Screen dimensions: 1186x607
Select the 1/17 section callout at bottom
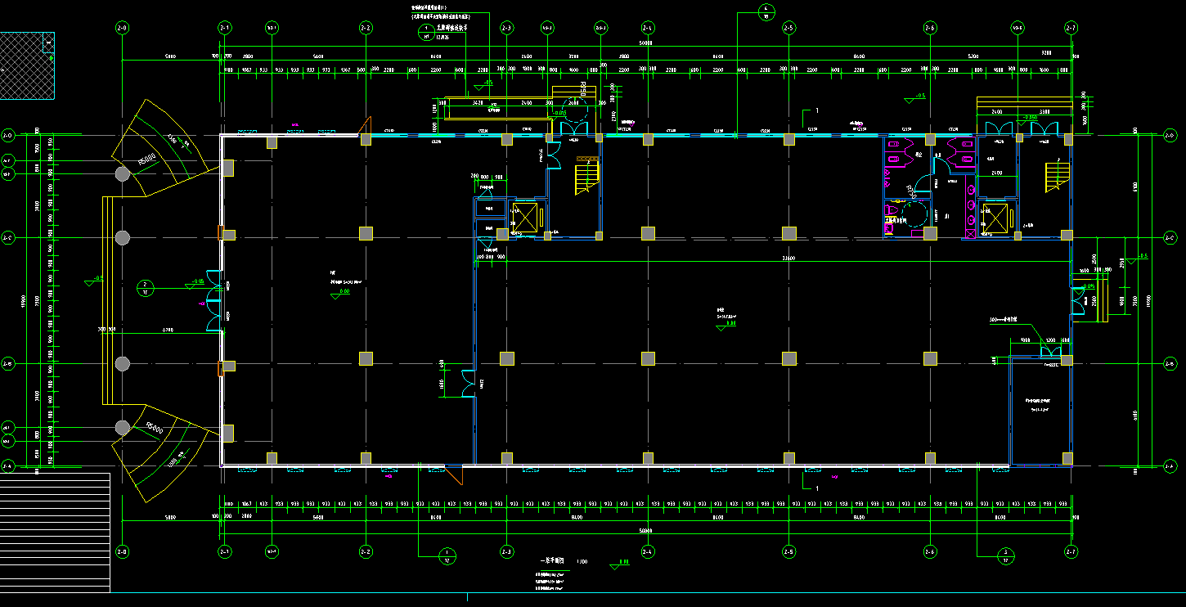coord(447,557)
